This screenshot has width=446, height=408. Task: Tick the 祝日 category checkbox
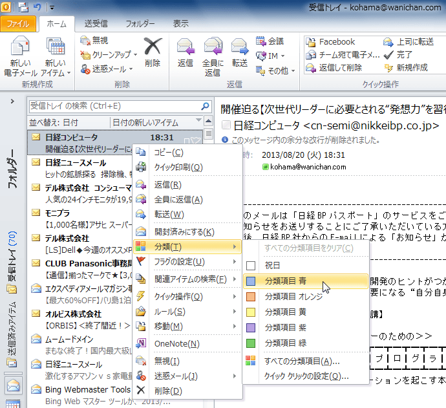point(251,266)
